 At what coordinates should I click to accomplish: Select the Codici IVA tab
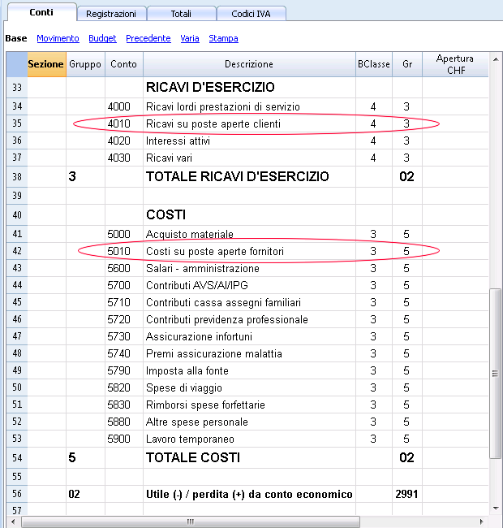(x=251, y=14)
